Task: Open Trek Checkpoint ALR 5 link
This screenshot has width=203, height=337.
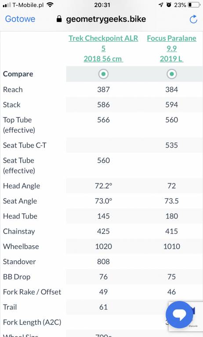Action: tap(103, 43)
